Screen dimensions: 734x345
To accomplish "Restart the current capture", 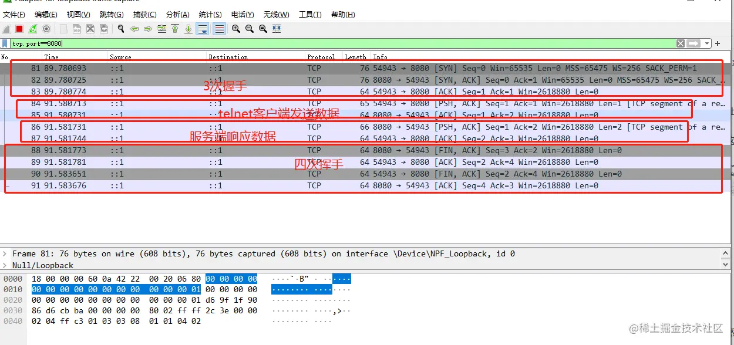I will point(33,29).
